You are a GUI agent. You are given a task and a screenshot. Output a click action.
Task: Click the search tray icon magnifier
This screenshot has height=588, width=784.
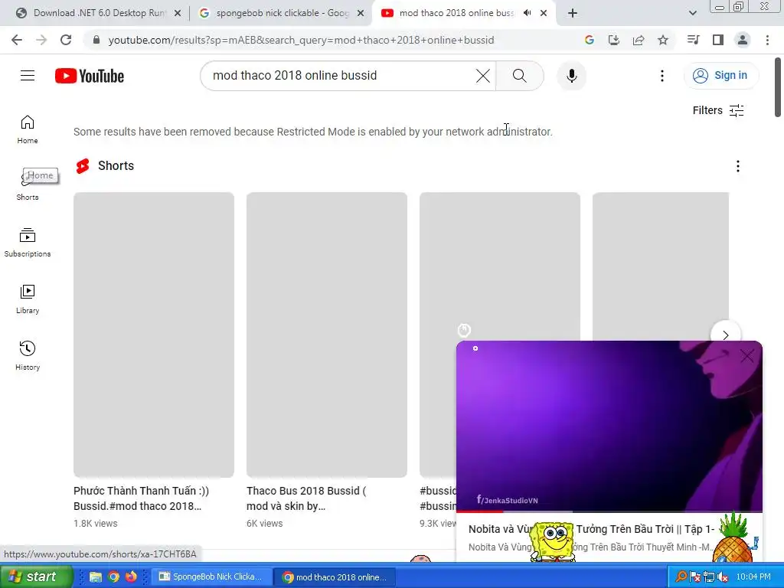click(x=681, y=577)
